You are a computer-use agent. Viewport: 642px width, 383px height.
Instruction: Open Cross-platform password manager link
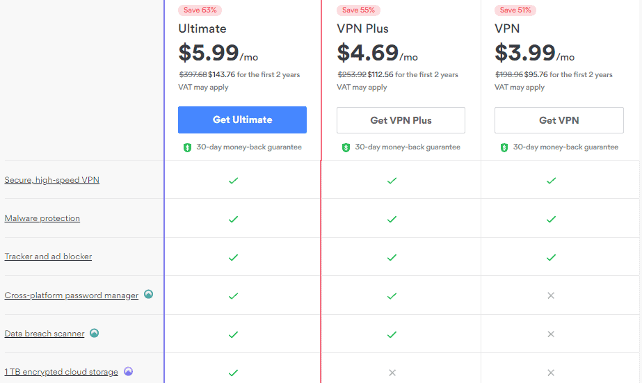click(72, 295)
